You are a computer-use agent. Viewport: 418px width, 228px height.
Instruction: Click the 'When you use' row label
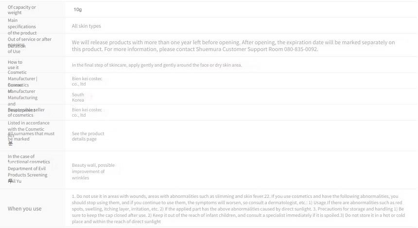tap(24, 209)
